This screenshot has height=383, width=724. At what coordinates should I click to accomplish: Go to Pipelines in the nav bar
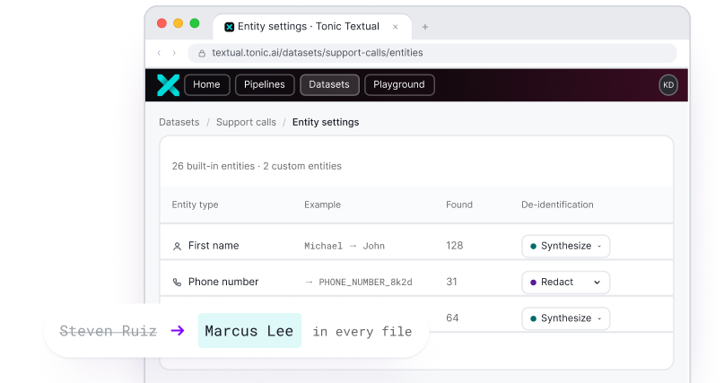[x=265, y=85]
